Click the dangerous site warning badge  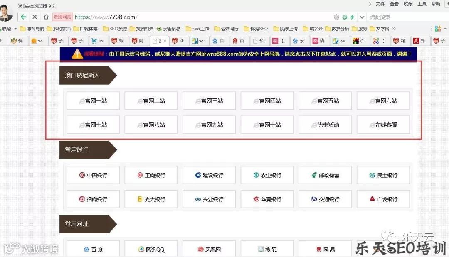tap(62, 17)
